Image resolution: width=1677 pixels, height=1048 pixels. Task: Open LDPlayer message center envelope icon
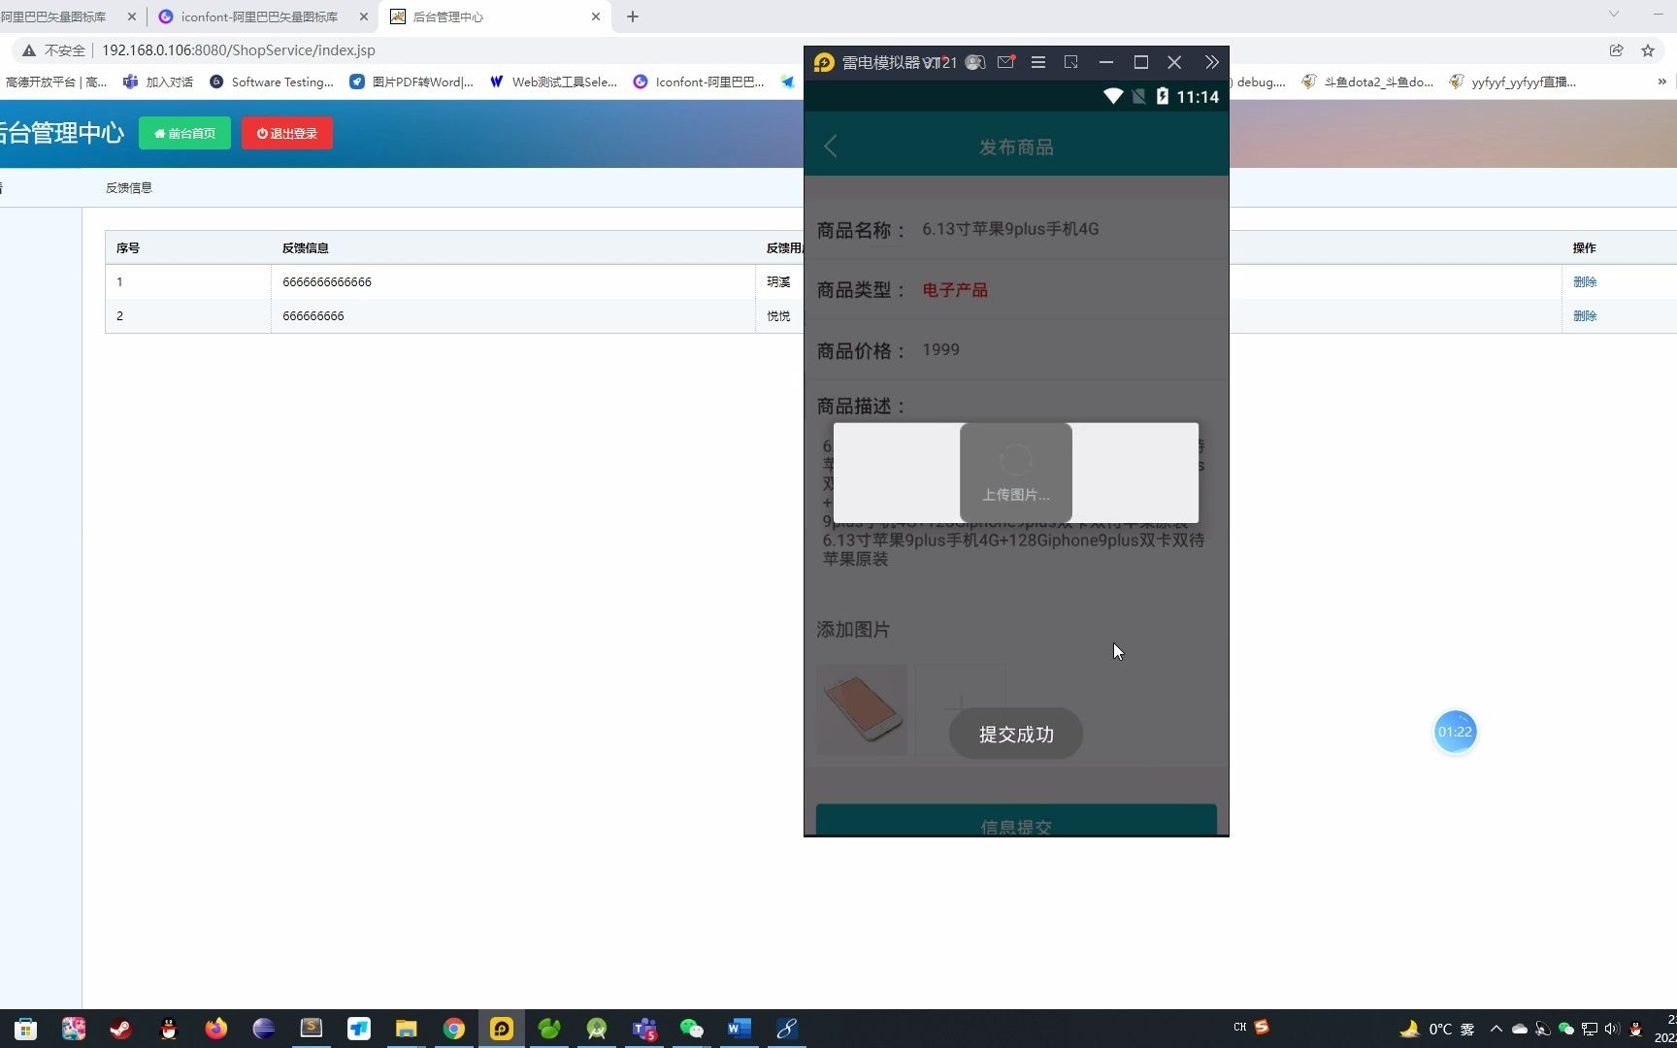pos(1005,62)
